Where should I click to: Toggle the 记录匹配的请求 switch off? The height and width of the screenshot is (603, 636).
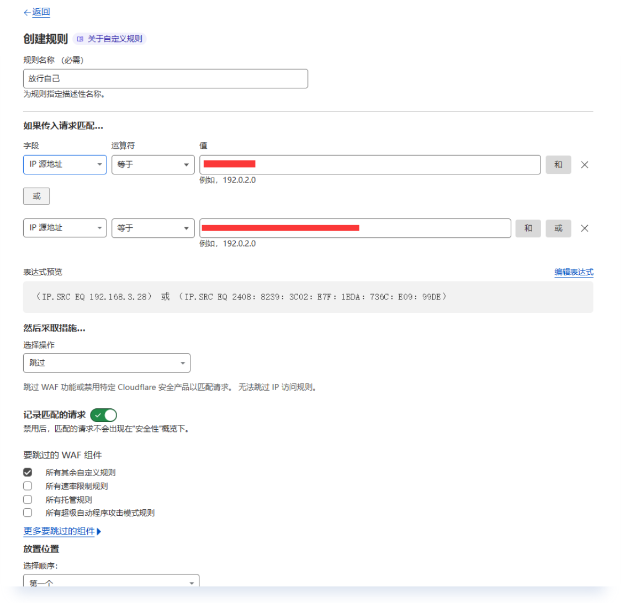point(104,415)
